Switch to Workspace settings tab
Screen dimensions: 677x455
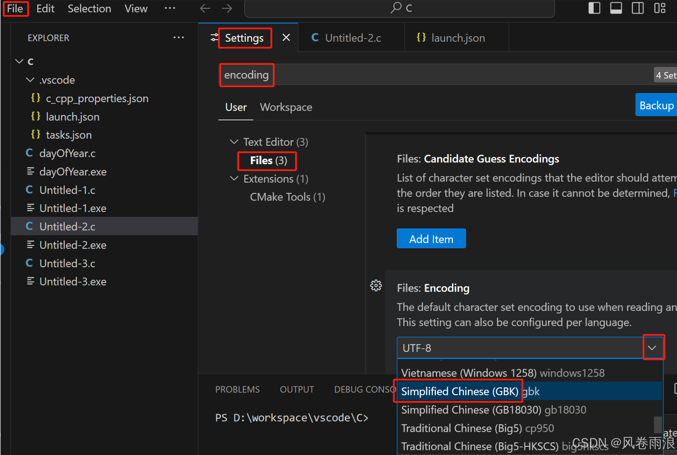(286, 107)
